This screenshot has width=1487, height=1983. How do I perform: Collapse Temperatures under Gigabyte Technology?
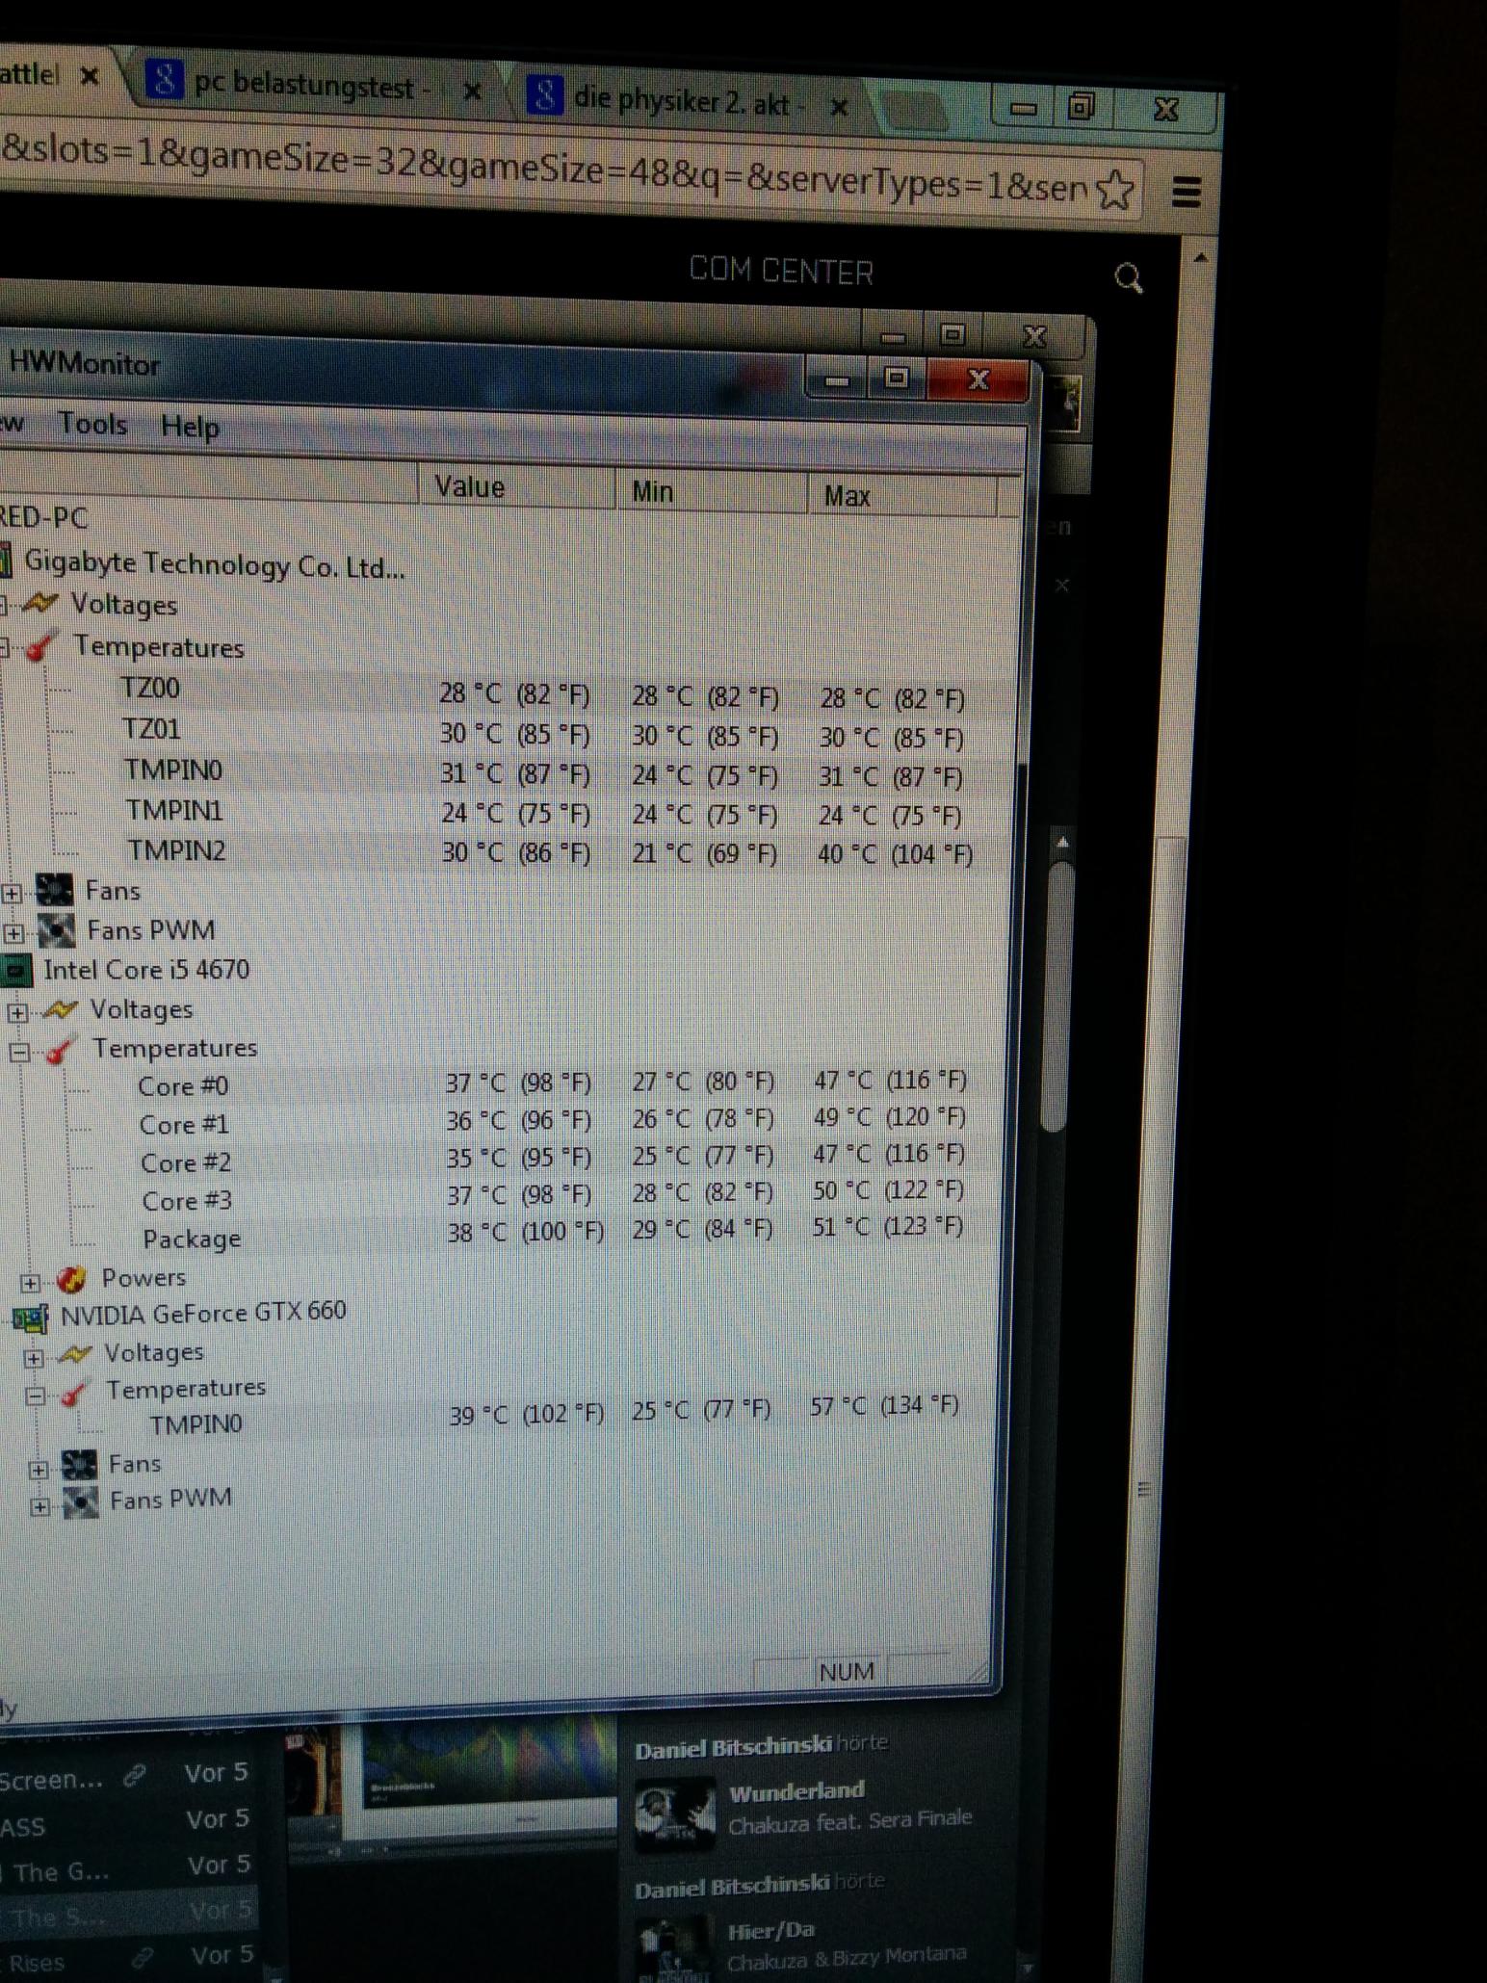[x=4, y=647]
